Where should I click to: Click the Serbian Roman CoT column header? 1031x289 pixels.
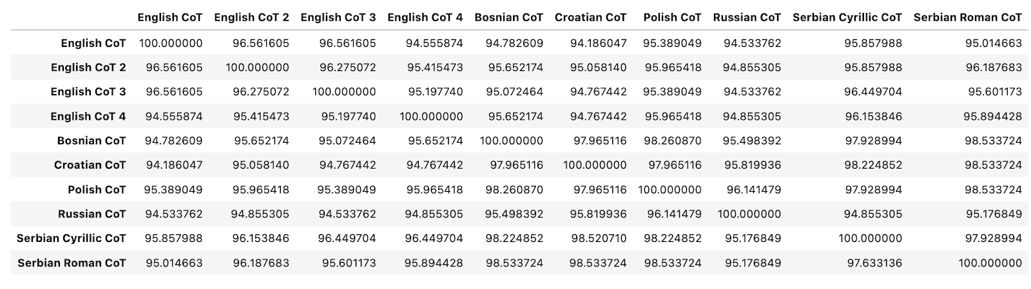[967, 17]
